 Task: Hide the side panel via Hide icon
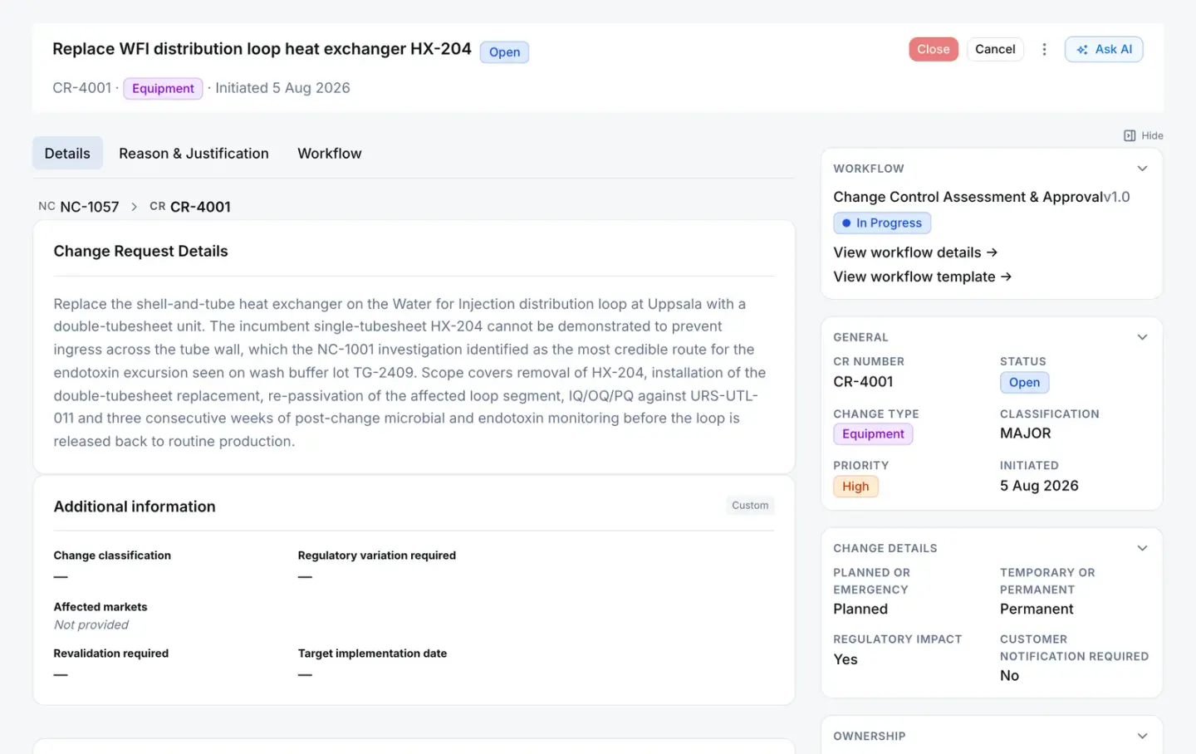[1144, 135]
